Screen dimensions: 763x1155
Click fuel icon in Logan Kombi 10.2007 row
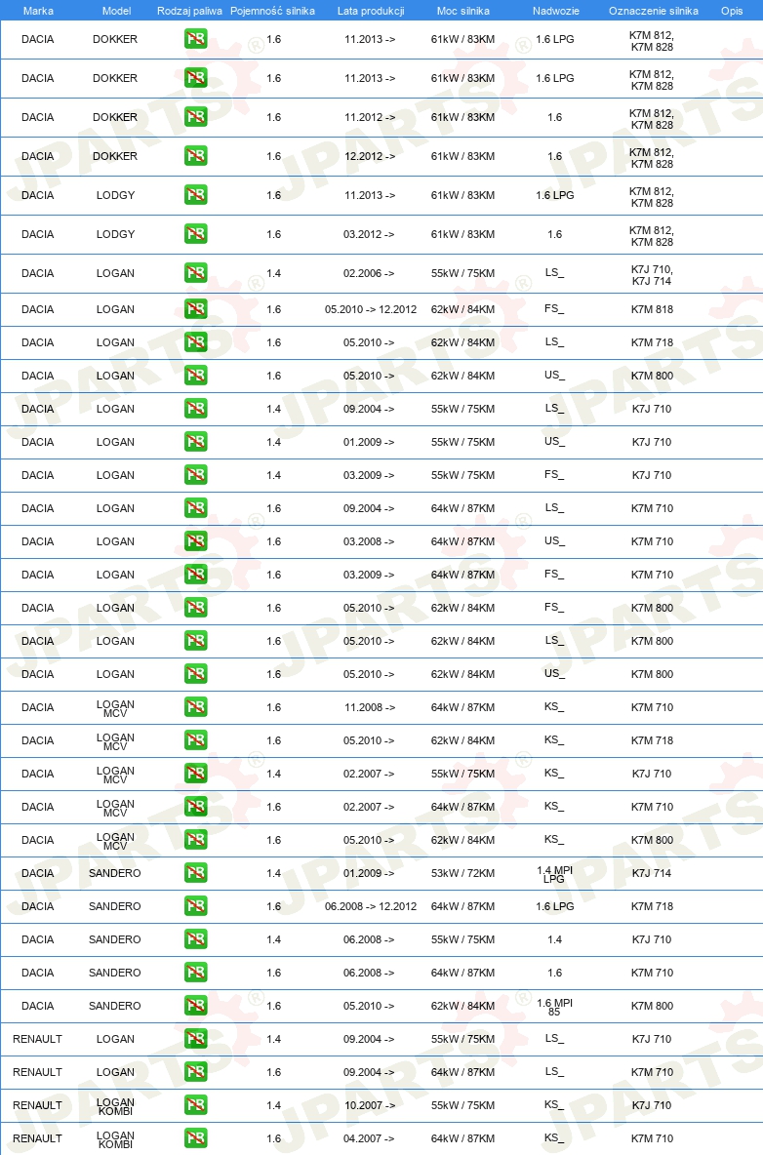[x=196, y=1104]
